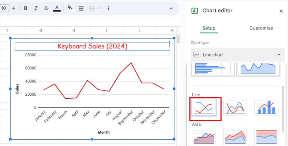Screen dimensions: 288x146
Task: Click the January axis label
Action: (40, 116)
